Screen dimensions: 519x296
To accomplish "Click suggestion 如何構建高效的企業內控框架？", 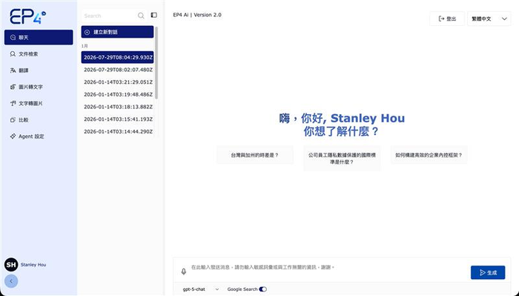I will [429, 155].
